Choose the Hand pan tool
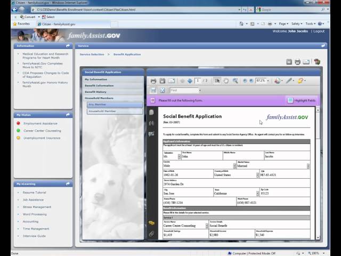Screen dimensions: 341x256 click(226, 81)
